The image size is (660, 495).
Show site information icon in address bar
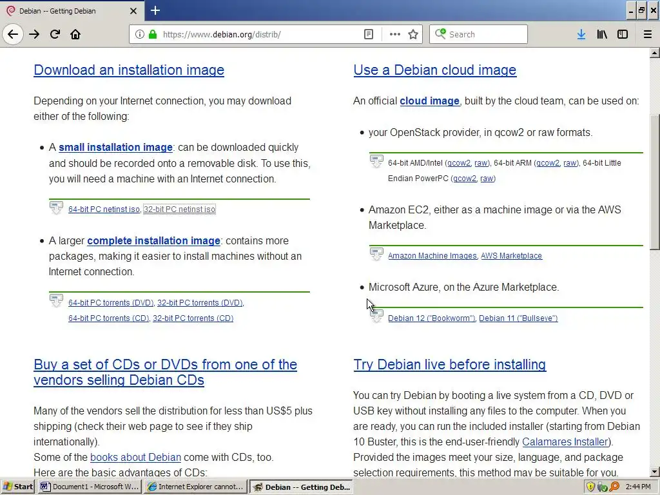point(139,34)
